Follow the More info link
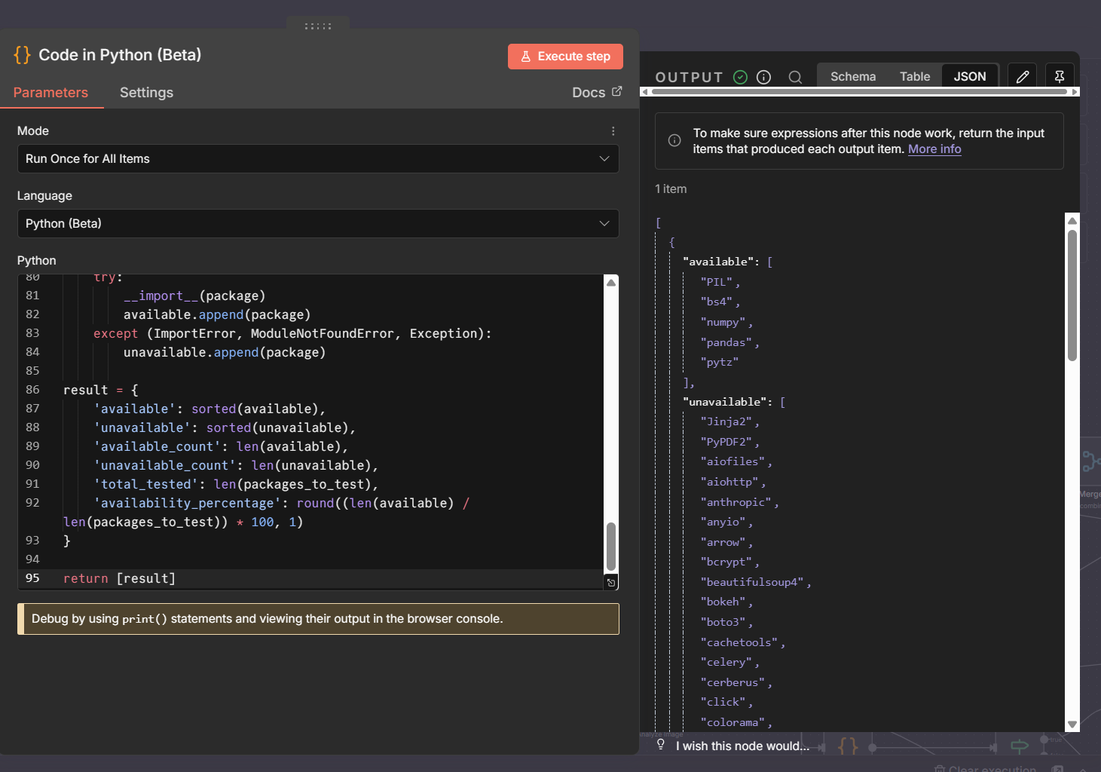This screenshot has width=1101, height=772. pyautogui.click(x=934, y=149)
